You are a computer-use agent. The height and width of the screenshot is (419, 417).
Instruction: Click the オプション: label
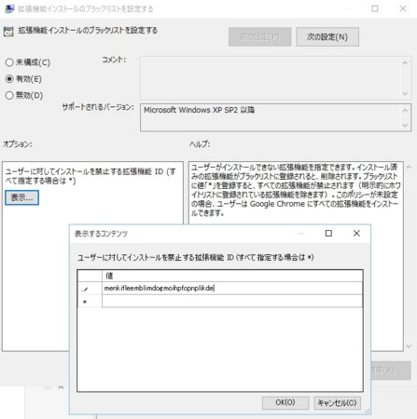coord(18,144)
